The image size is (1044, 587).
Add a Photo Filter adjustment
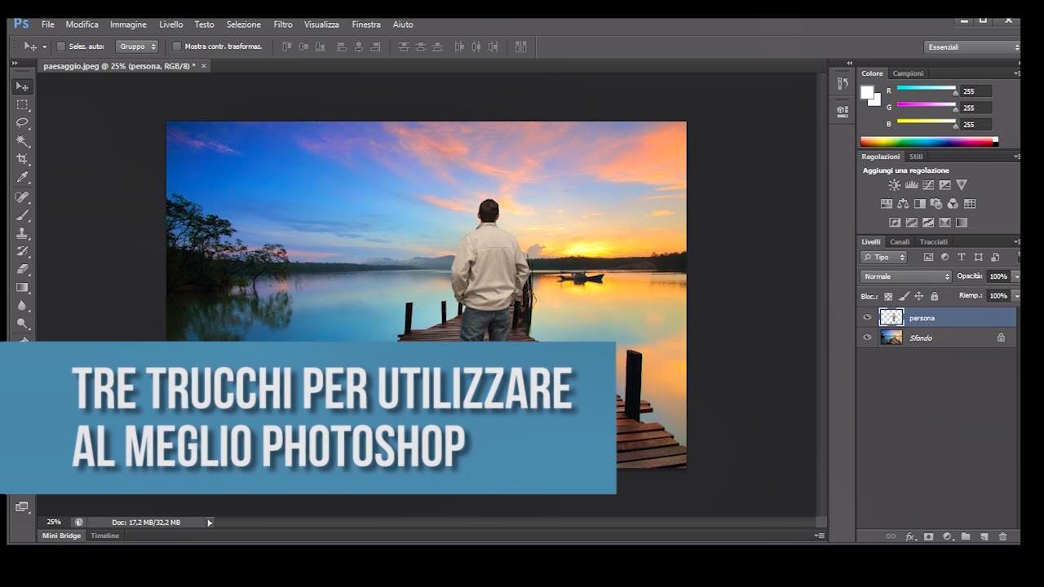[936, 204]
